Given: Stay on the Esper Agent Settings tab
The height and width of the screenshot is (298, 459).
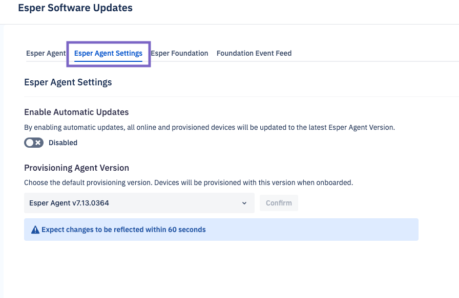Looking at the screenshot, I should [108, 53].
